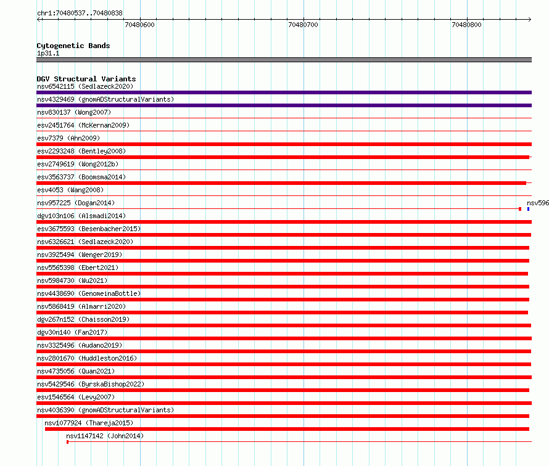
Task: Open variant nsv4329469 (gnomADStructuralVariants)
Action: [x=105, y=99]
